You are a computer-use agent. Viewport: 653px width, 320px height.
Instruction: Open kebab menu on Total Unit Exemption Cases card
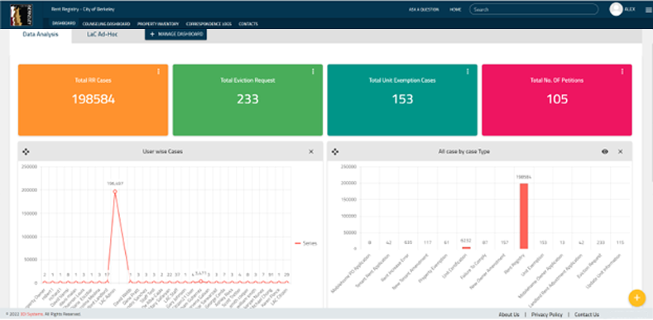pos(468,72)
